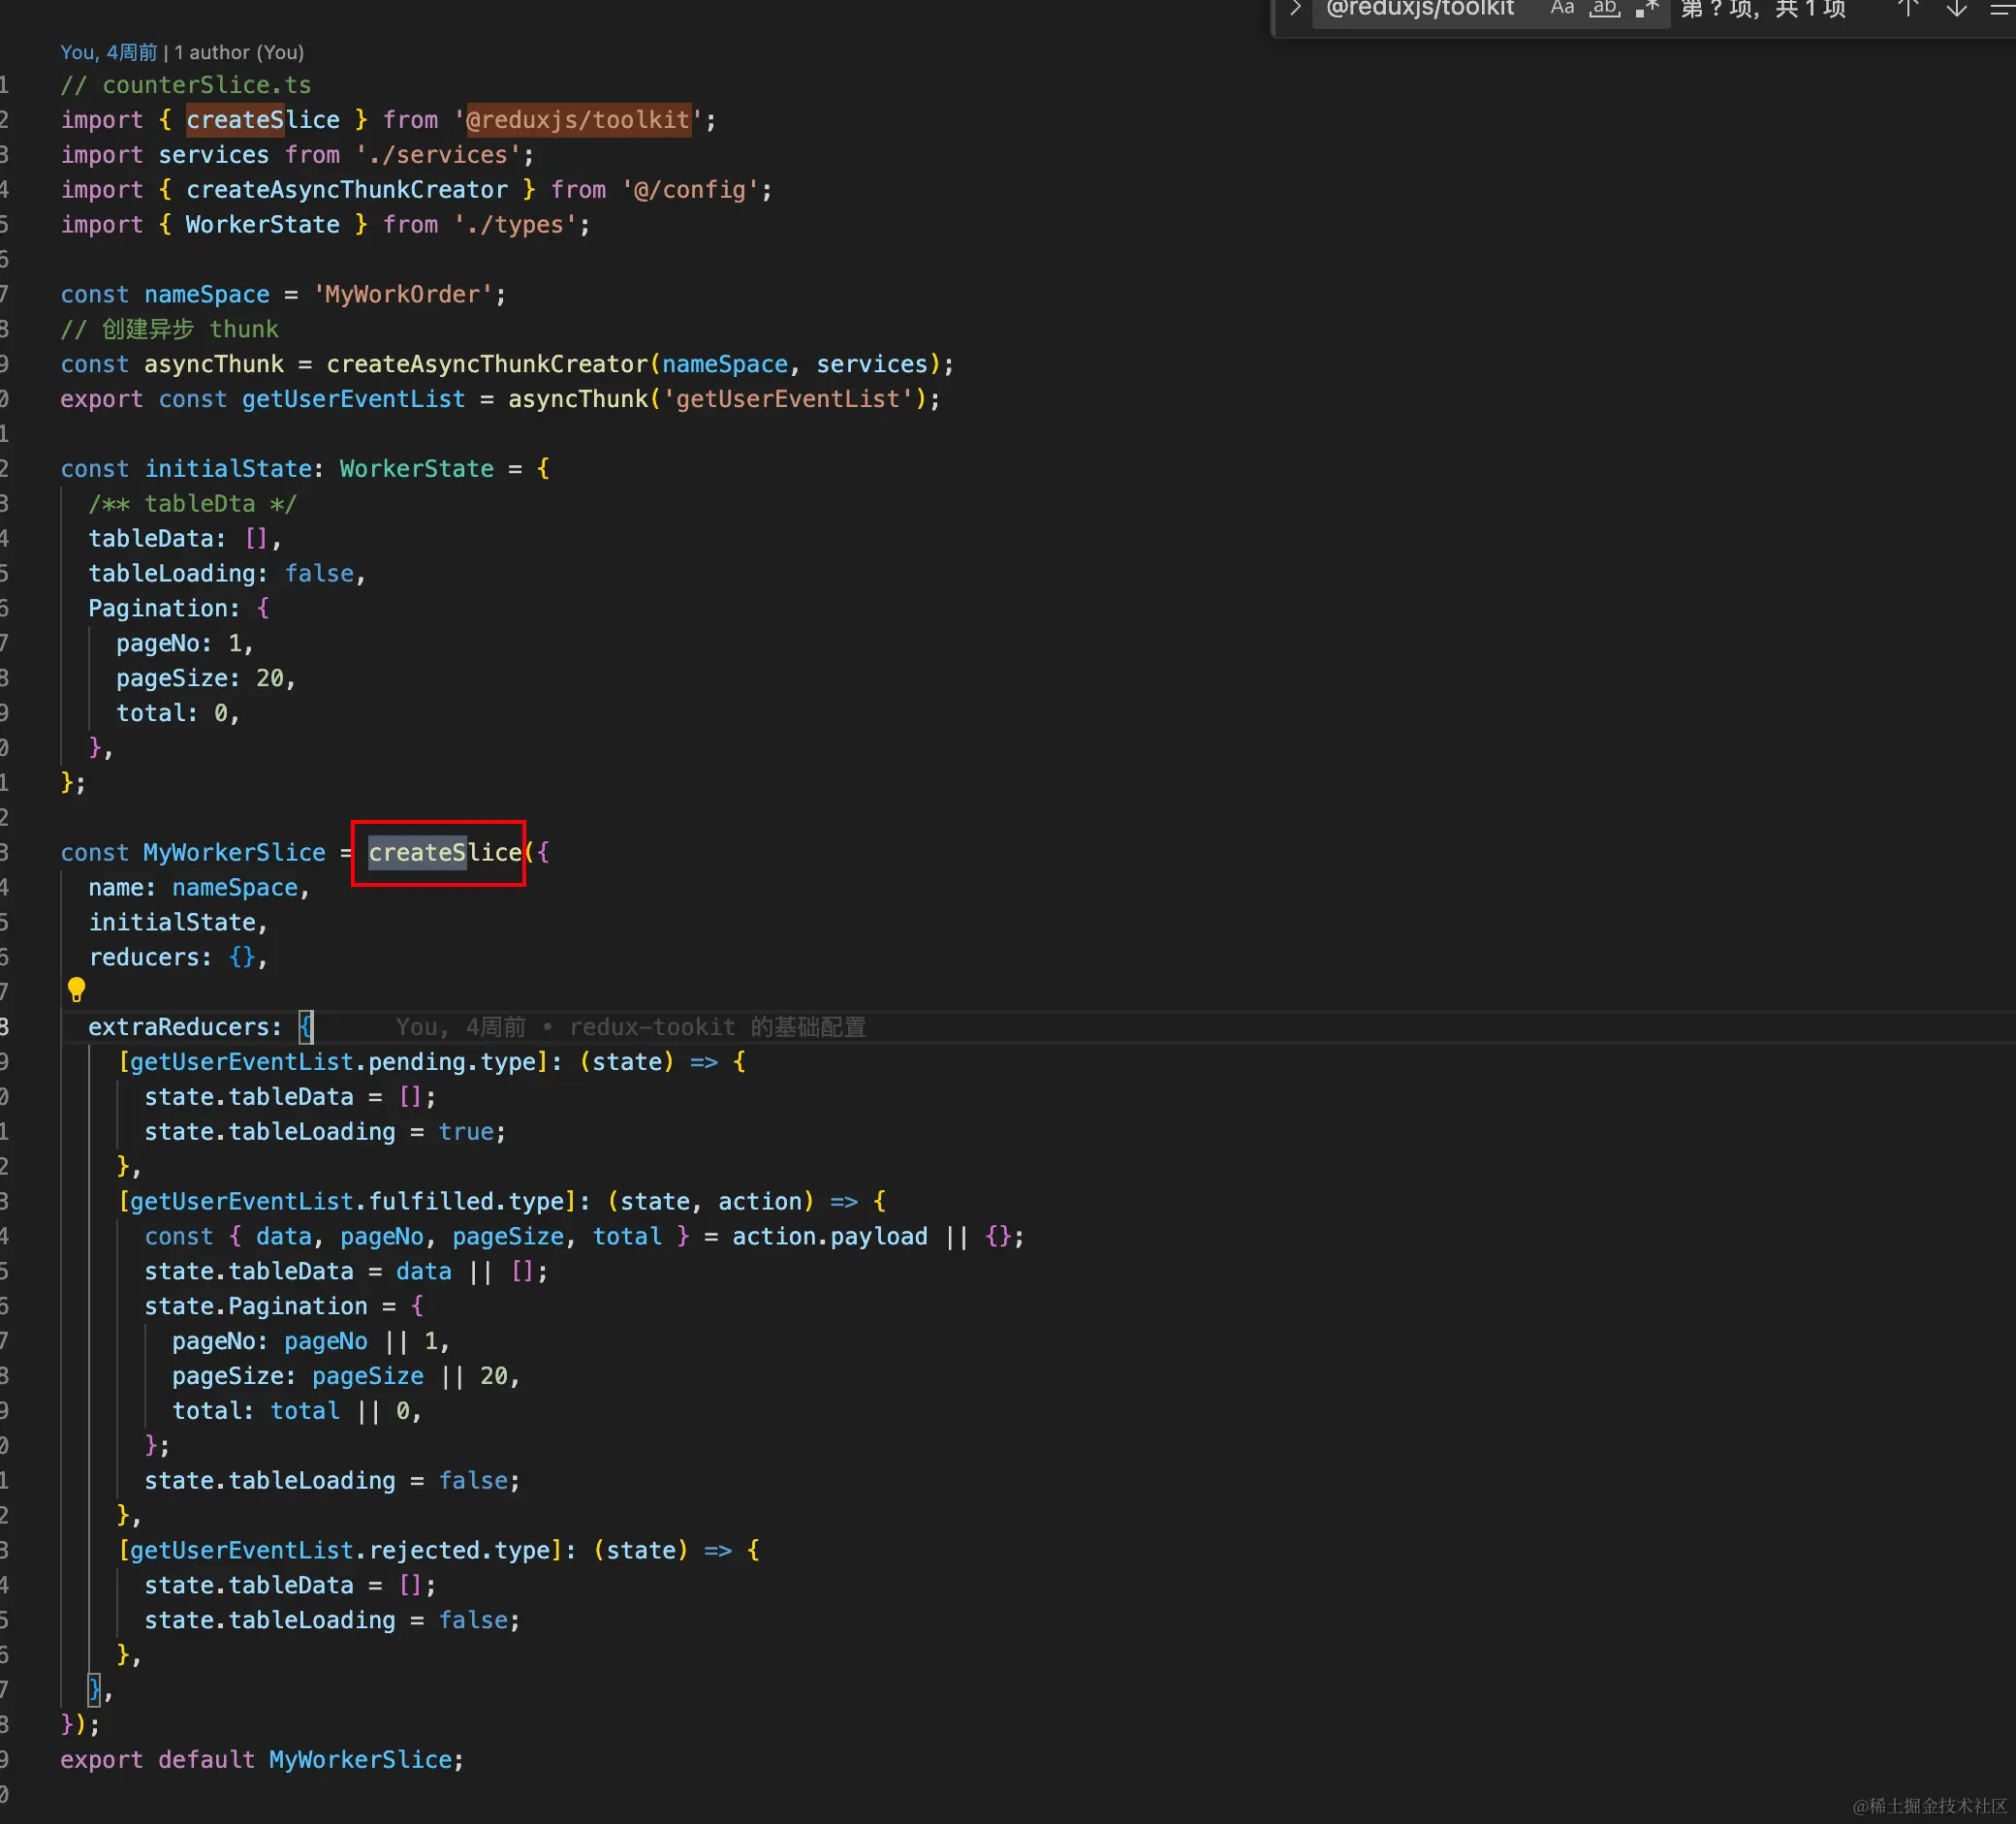Viewport: 2016px width, 1824px height.
Task: Place cursor at extraRedducers opening brace
Action: (306, 1027)
